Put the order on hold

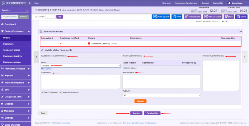pos(212,17)
